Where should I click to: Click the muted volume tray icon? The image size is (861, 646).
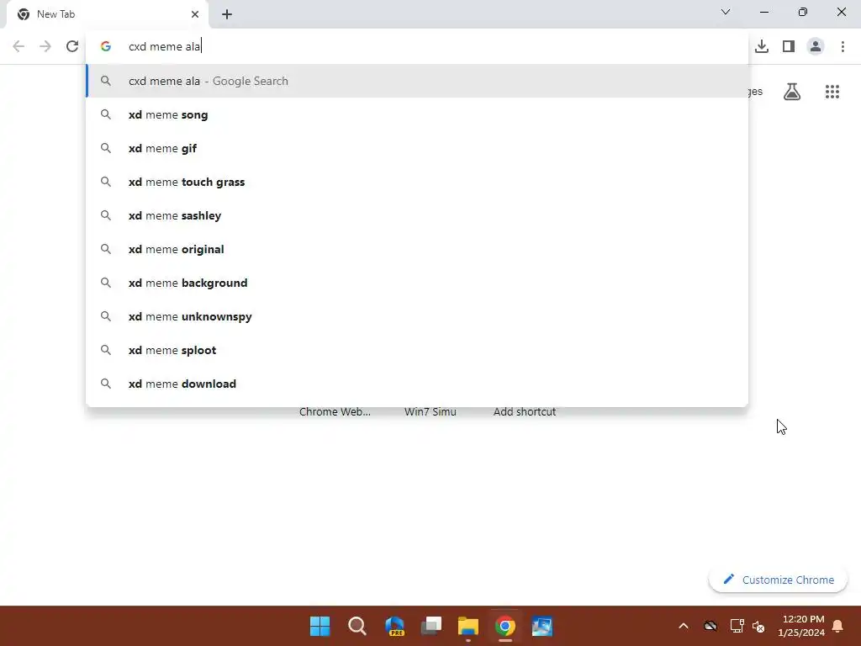[758, 626]
